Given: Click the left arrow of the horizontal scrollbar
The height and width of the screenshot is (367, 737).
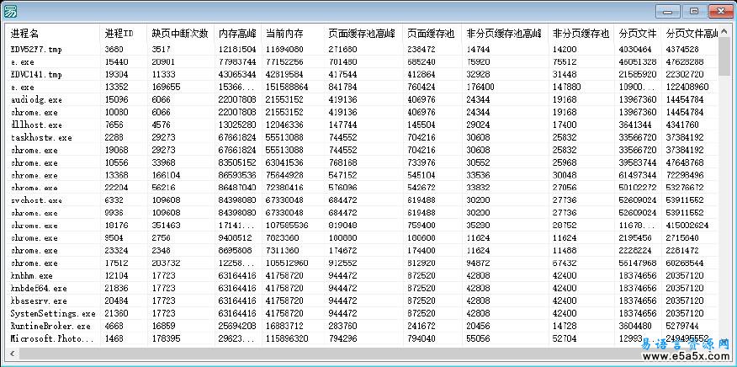Looking at the screenshot, I should [x=13, y=354].
